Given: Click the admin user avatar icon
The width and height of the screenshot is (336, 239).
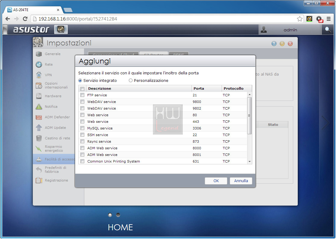Looking at the screenshot, I should coord(264,29).
